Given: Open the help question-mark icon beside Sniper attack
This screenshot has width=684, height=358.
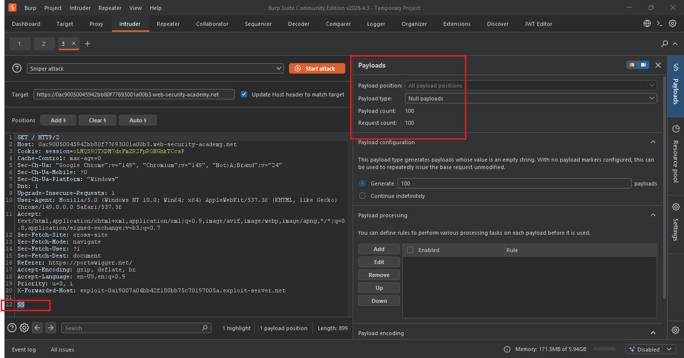Looking at the screenshot, I should coord(17,69).
